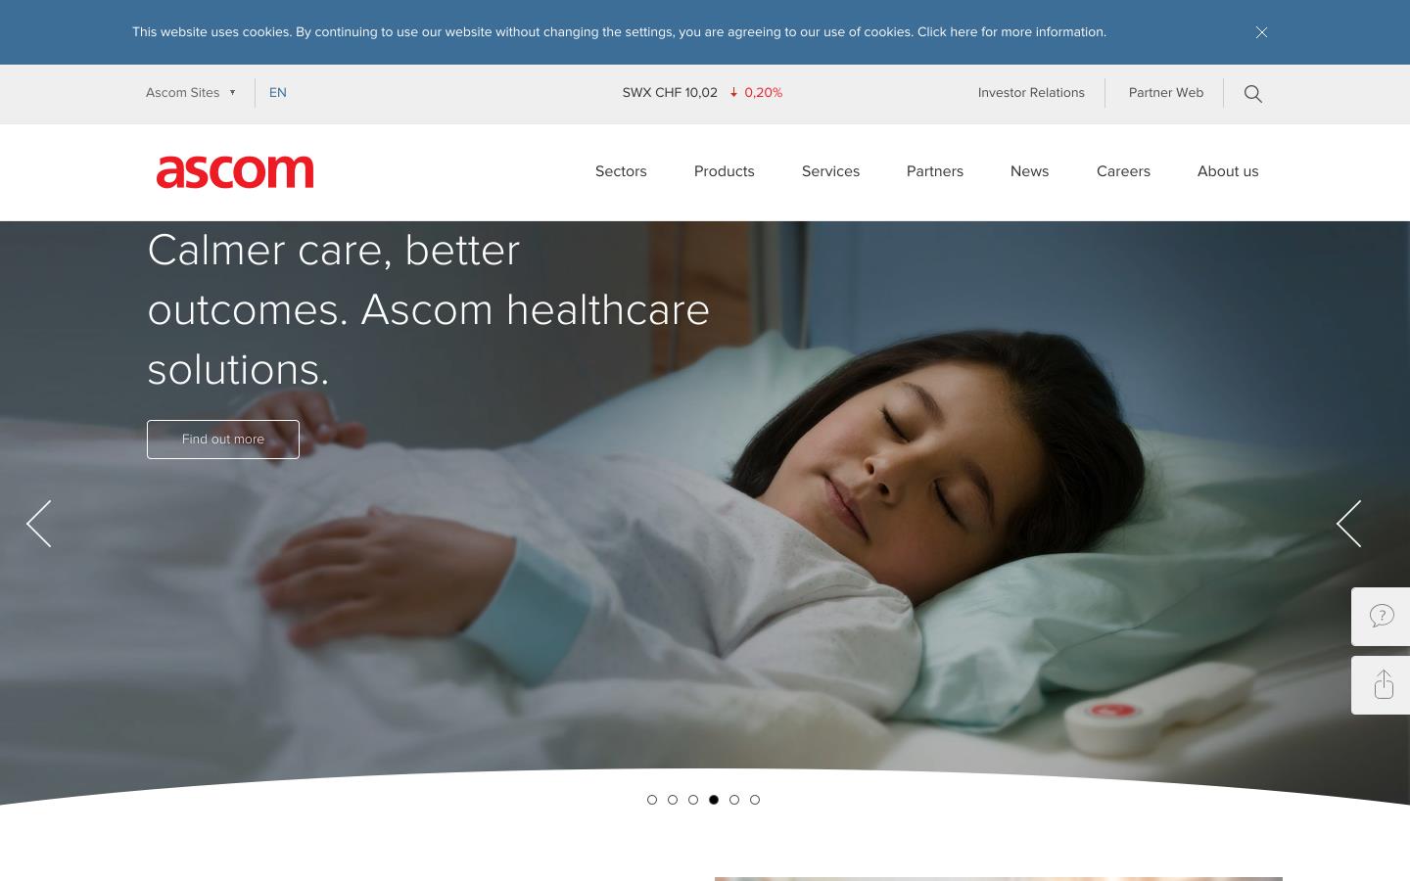Open the Products navigation menu
Viewport: 1410px width, 881px height.
725,171
